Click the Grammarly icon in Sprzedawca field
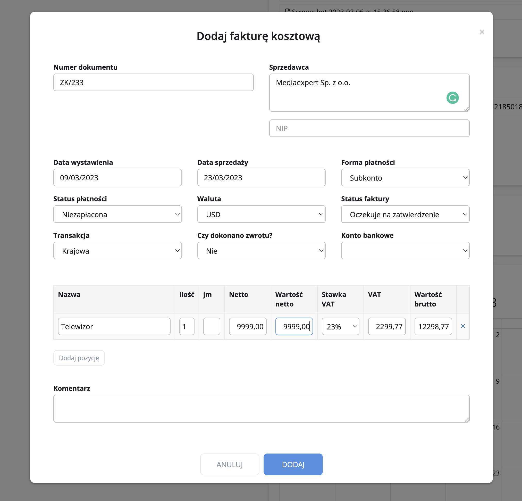This screenshot has width=522, height=501. click(x=452, y=98)
